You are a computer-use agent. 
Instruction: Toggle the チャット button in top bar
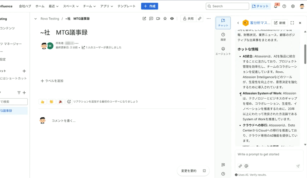[260, 6]
